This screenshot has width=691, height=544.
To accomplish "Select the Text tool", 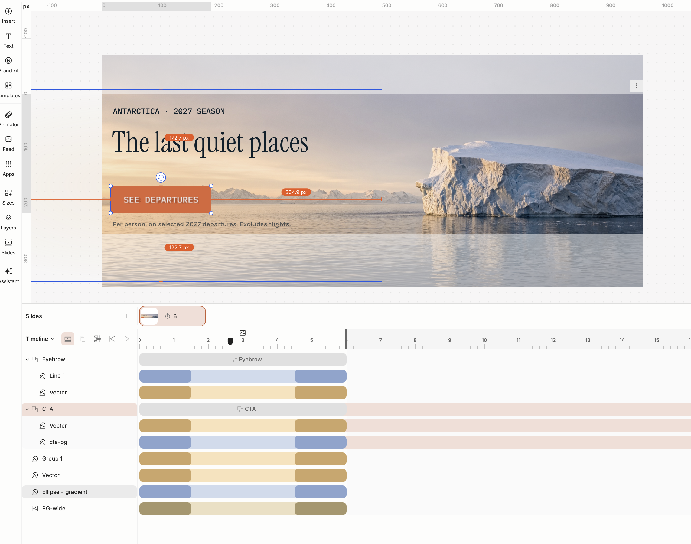I will [9, 40].
